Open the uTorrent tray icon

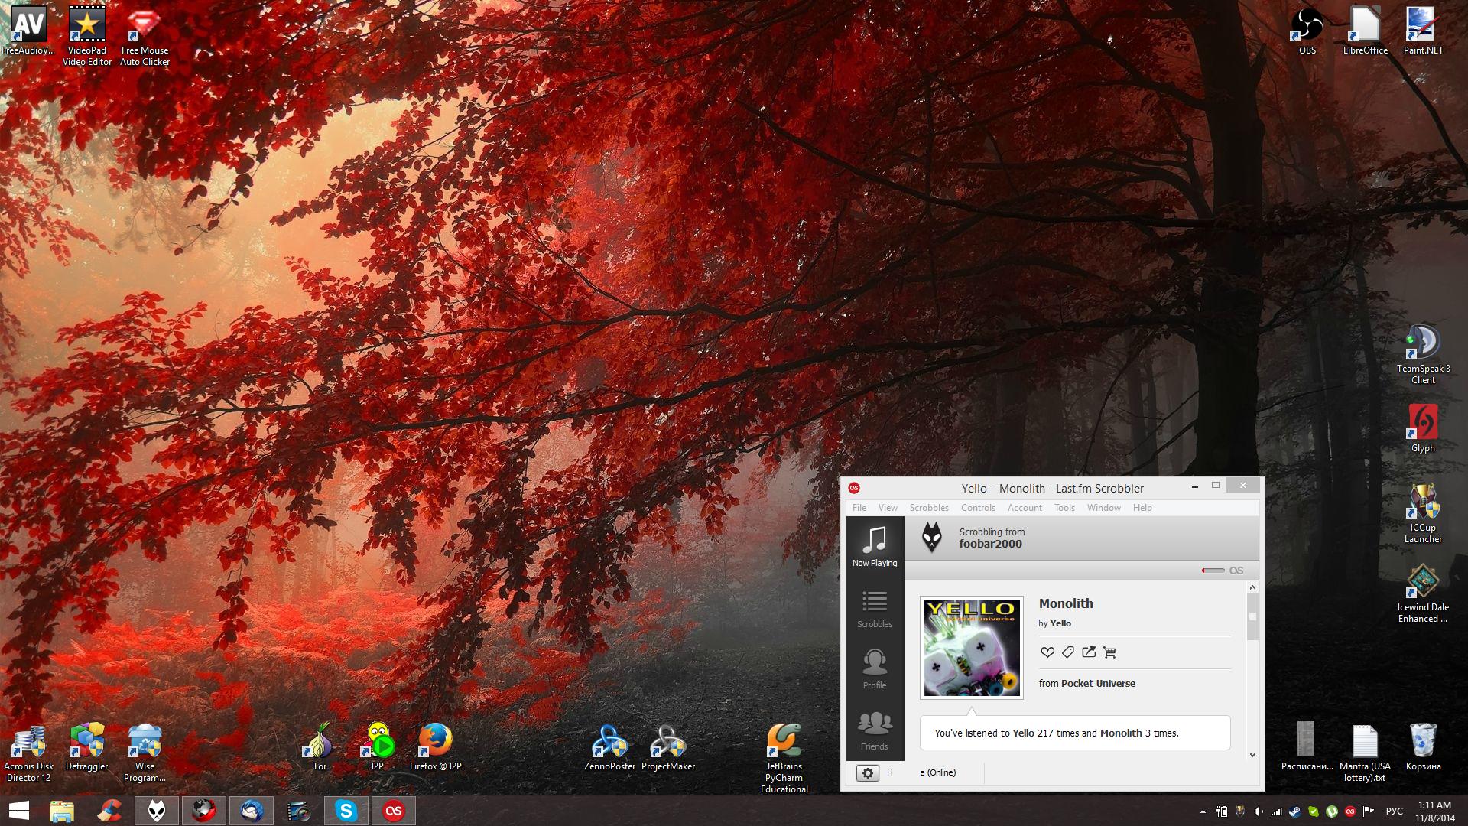point(1332,811)
